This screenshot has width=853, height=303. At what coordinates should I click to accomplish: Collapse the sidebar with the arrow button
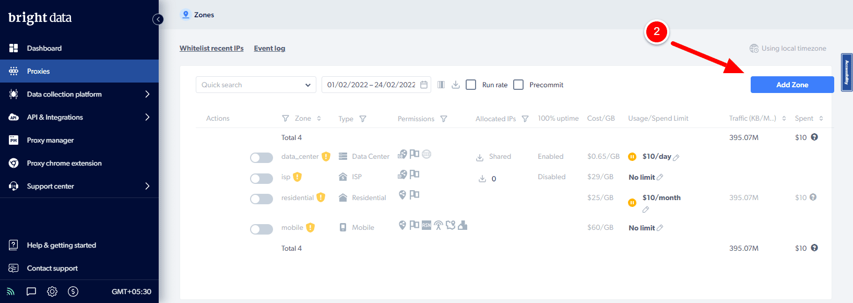(158, 19)
